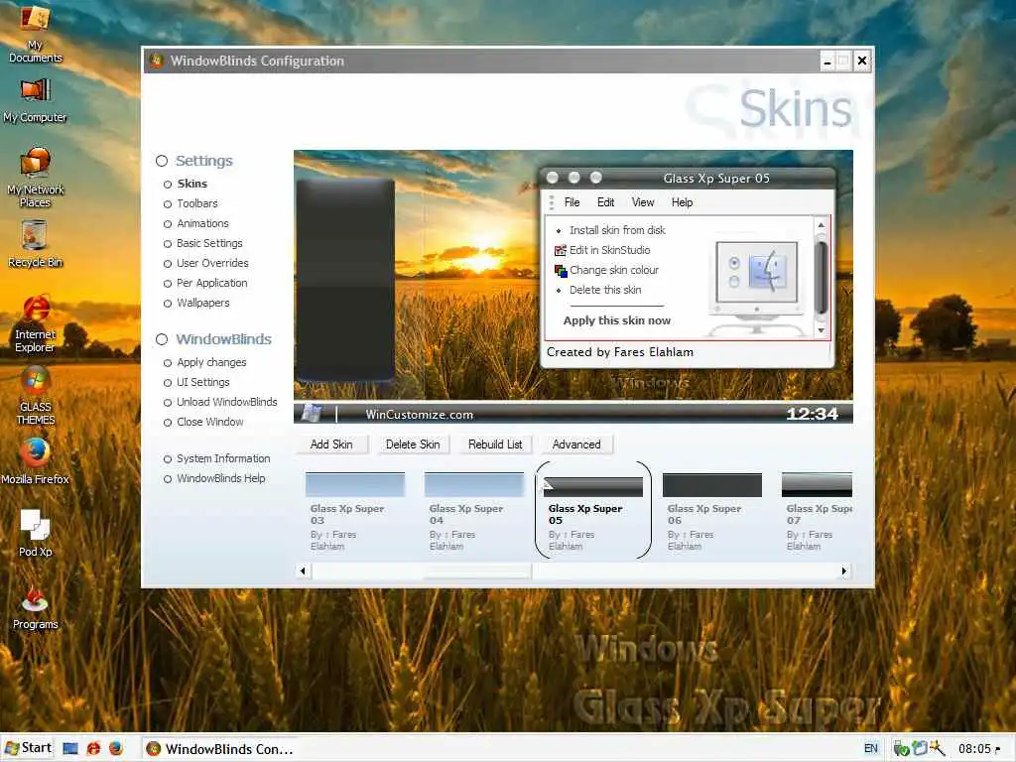Click the WindowBlinds title bar icon
Viewport: 1016px width, 762px height.
pos(156,61)
